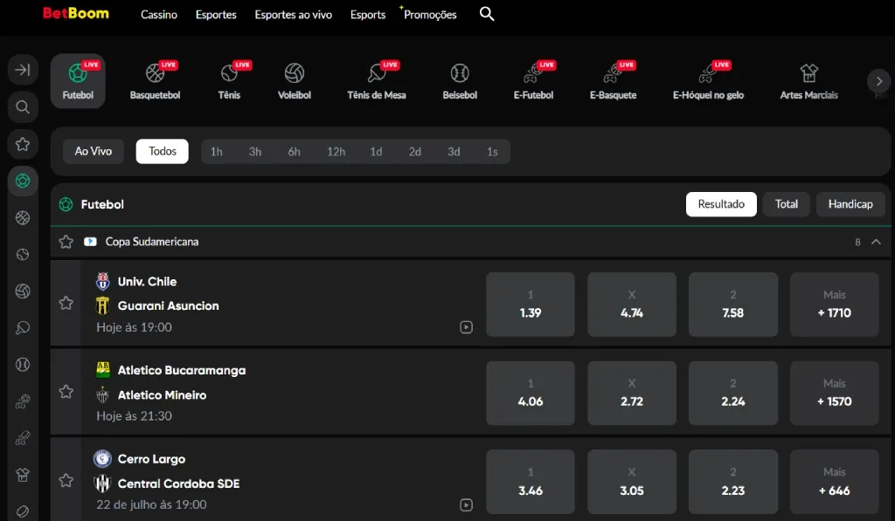Screen dimensions: 895x521
Task: Filter matches within 1h
Action: click(217, 152)
